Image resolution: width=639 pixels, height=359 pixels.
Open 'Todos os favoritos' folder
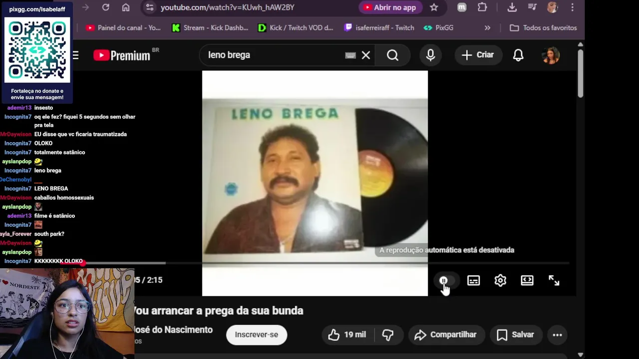543,28
